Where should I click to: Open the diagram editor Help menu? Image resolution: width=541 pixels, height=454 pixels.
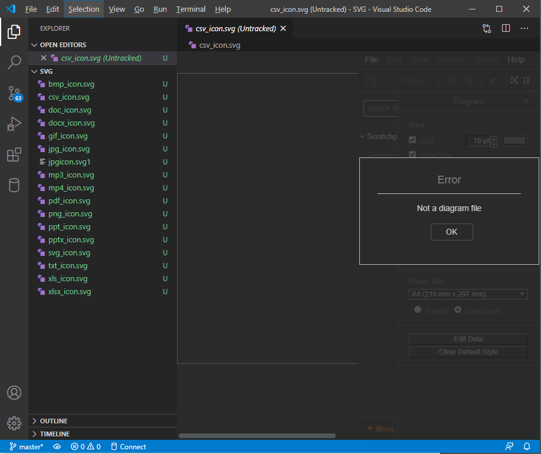tap(516, 60)
